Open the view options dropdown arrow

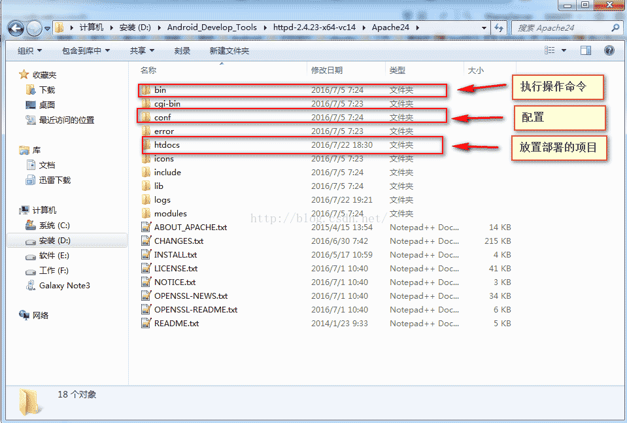point(564,50)
